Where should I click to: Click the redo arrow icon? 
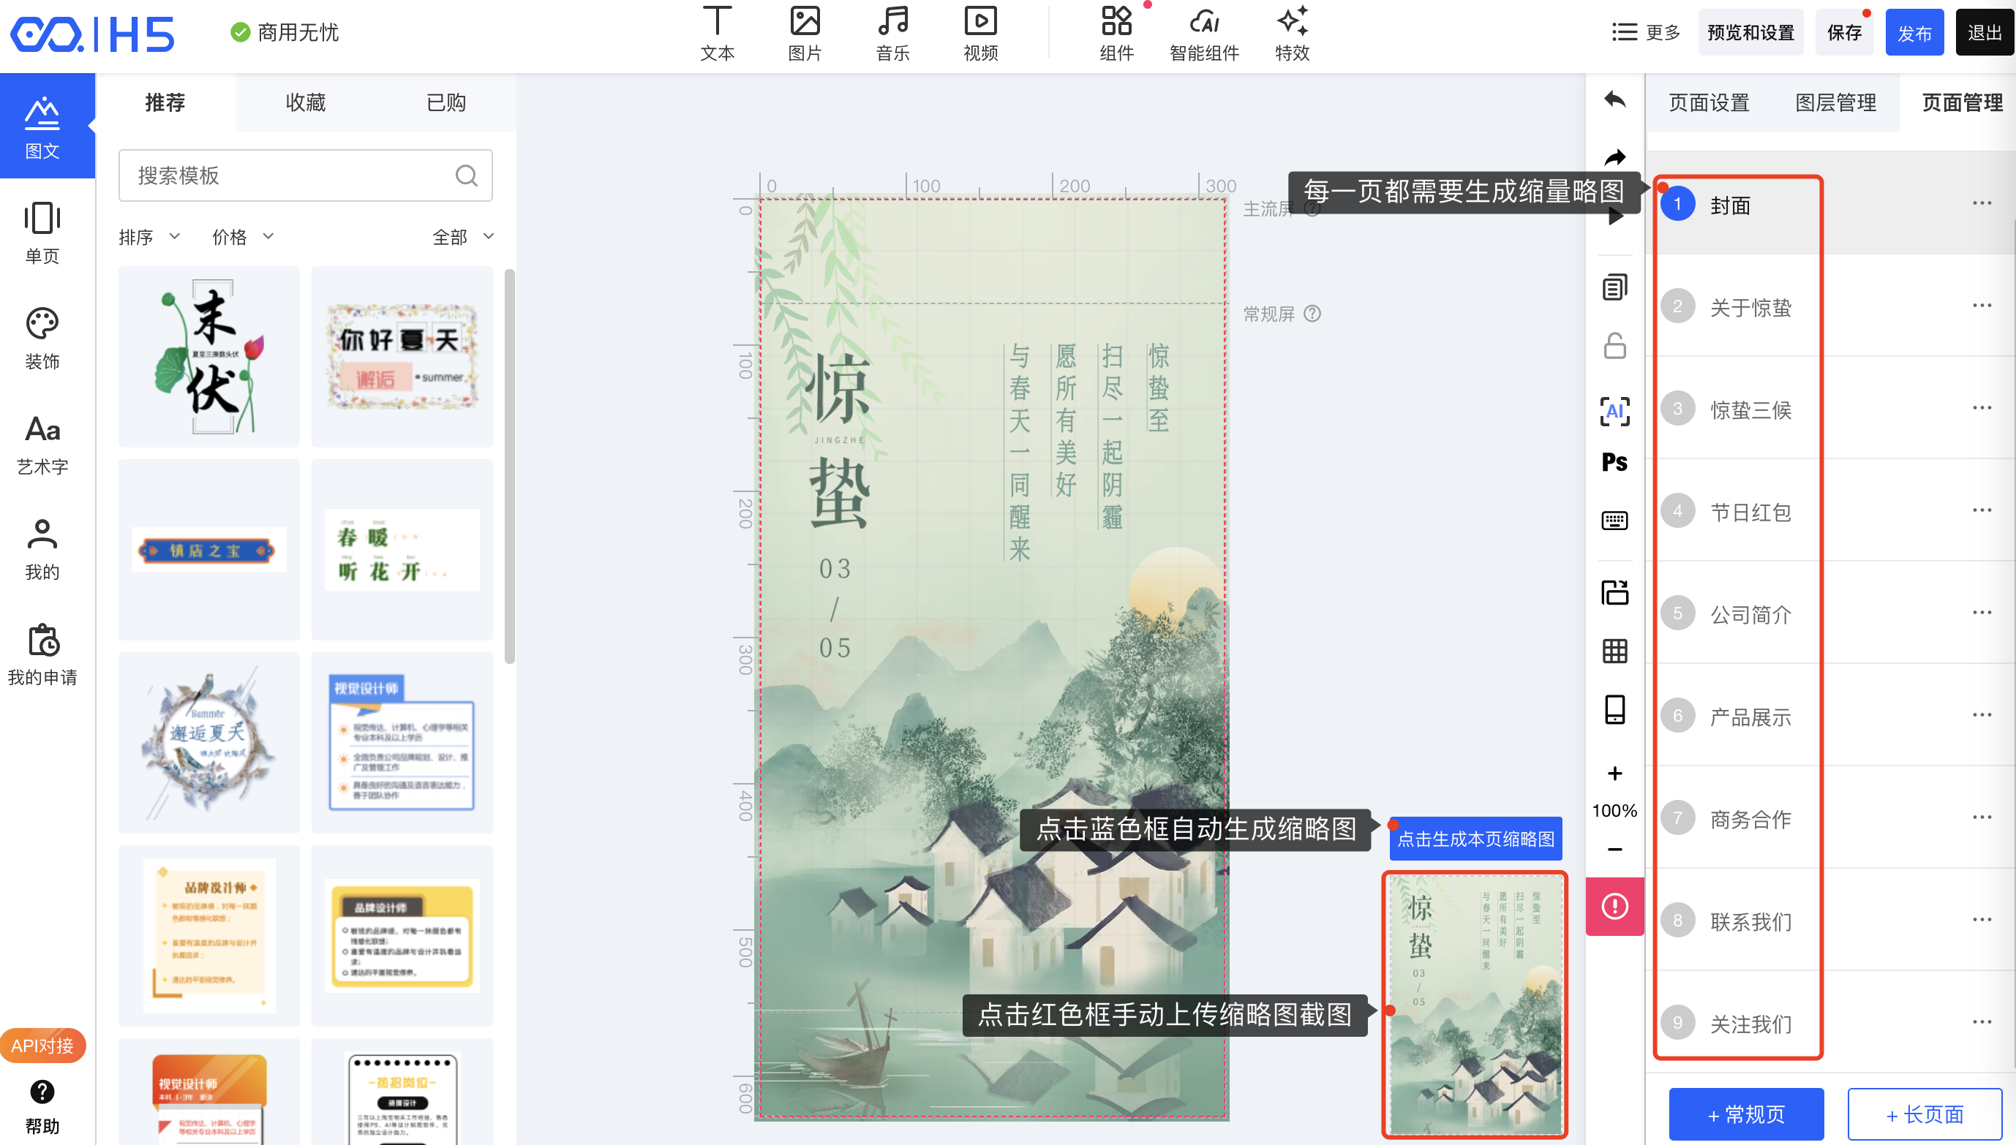pyautogui.click(x=1615, y=158)
